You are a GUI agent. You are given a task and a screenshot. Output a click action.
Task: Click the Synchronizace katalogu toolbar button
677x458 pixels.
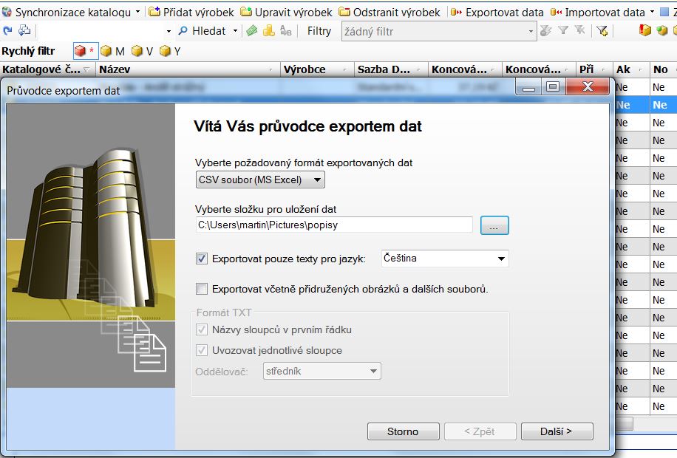click(x=71, y=12)
